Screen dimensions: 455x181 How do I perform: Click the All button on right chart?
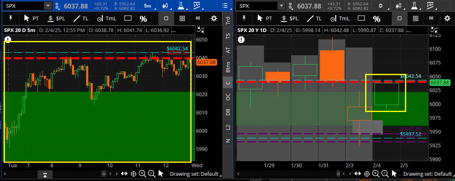pyautogui.click(x=431, y=18)
